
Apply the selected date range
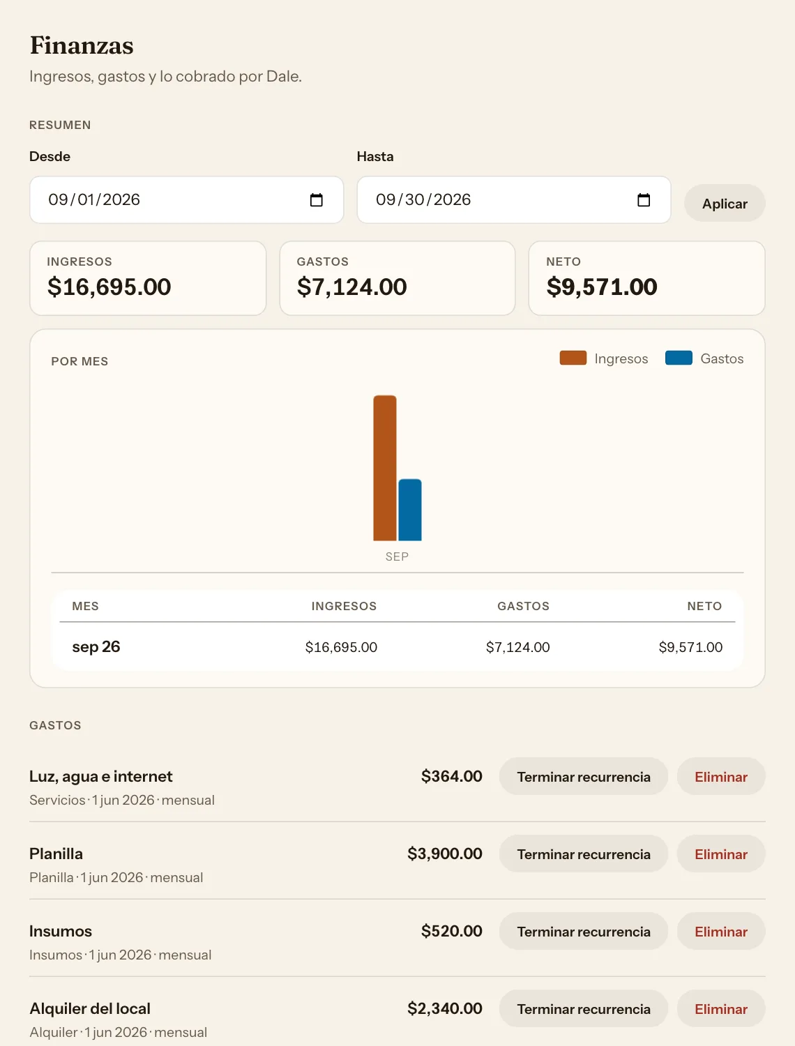[725, 204]
